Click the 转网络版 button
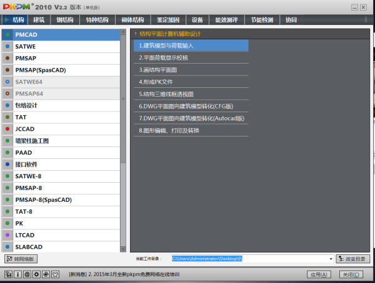 (x=21, y=259)
